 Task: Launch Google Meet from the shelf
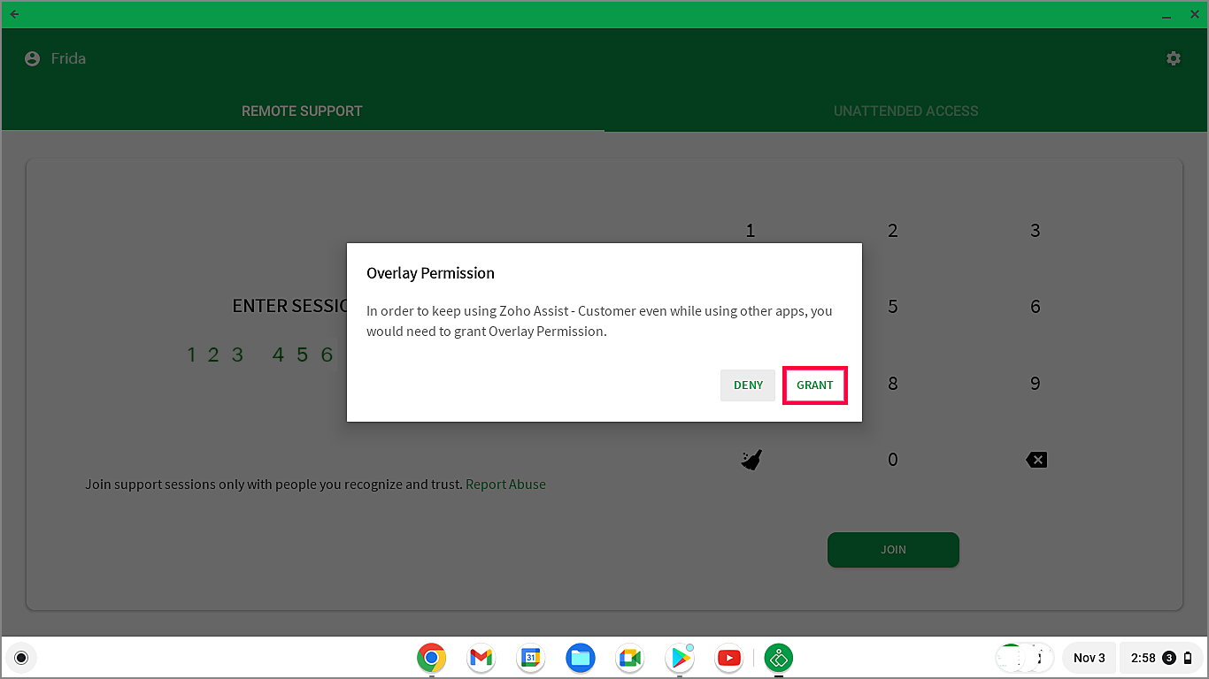pos(629,658)
